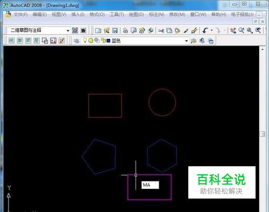Screen dimensions: 269x212
Task: Open the 标注(N) menu
Action: pyautogui.click(x=157, y=15)
